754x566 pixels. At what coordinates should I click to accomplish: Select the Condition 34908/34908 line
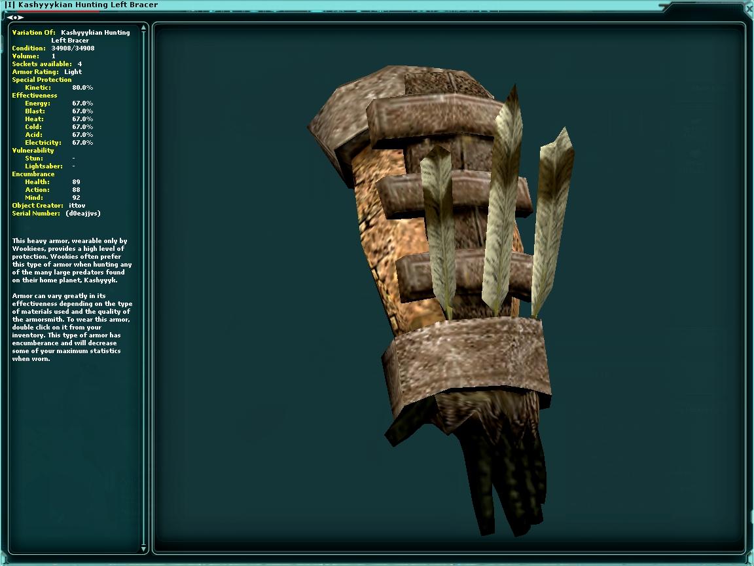tap(53, 48)
